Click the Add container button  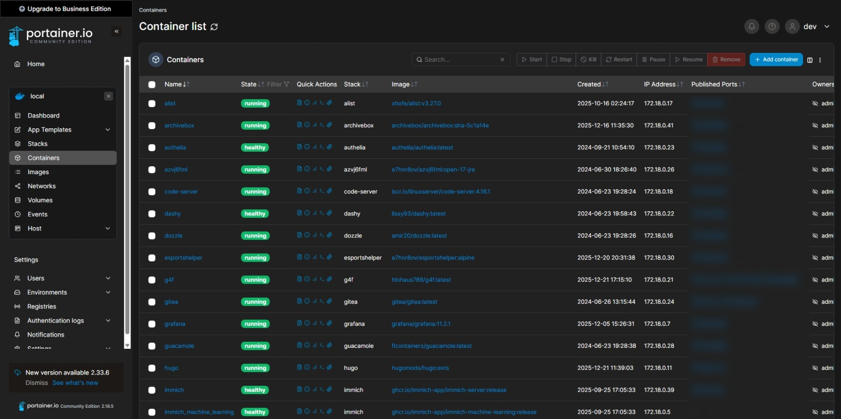coord(776,59)
